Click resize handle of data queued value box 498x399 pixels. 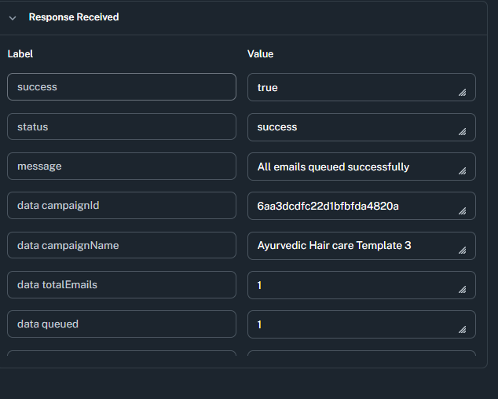pyautogui.click(x=463, y=329)
